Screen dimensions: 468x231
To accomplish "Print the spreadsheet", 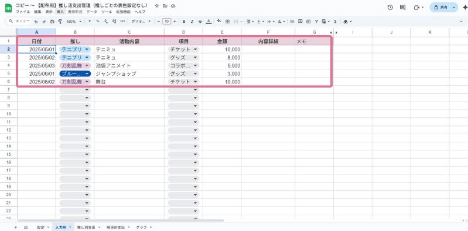I will pos(52,22).
